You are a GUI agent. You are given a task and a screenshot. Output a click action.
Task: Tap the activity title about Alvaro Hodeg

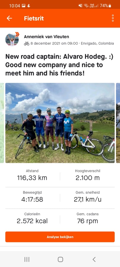(x=59, y=65)
